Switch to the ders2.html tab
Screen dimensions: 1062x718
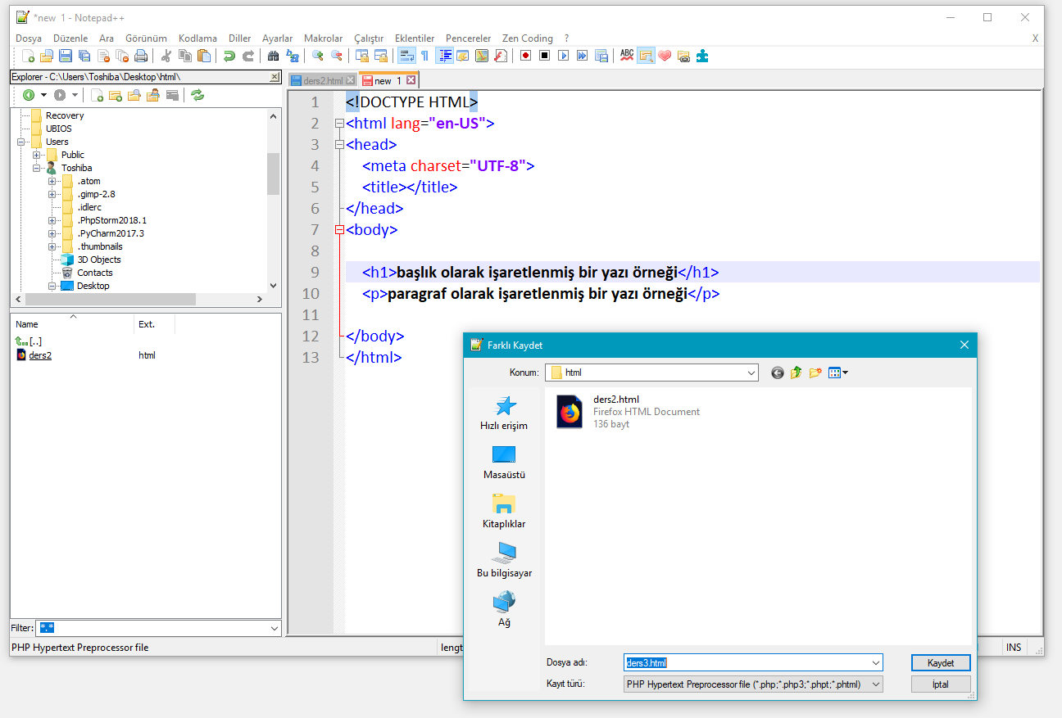(x=323, y=80)
